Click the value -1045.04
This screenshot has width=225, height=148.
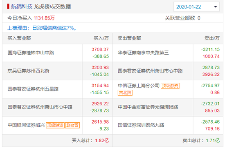click(x=99, y=74)
